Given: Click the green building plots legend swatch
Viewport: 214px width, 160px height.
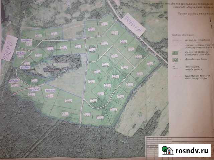Looking at the screenshot, I should coord(176,52).
